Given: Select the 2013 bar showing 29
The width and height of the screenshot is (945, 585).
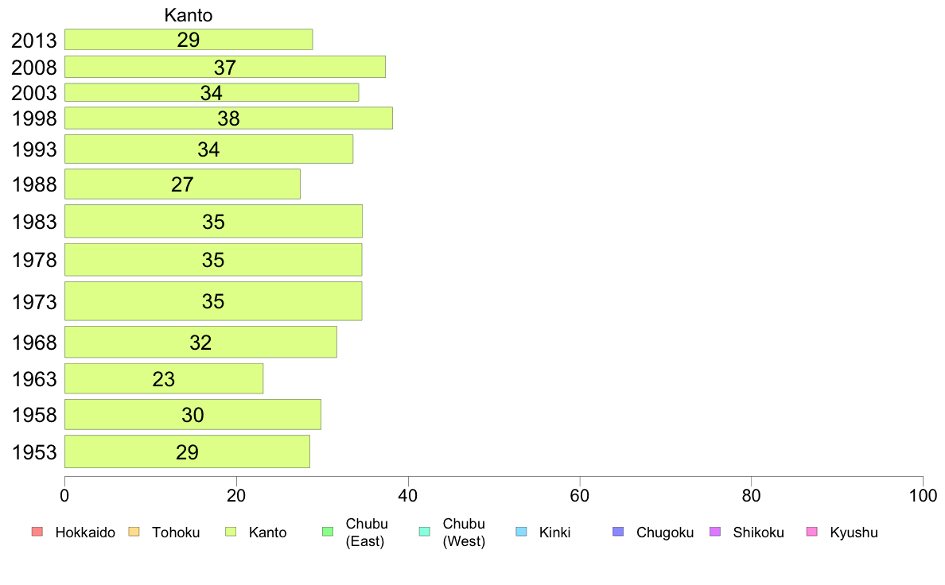Looking at the screenshot, I should click(x=189, y=39).
